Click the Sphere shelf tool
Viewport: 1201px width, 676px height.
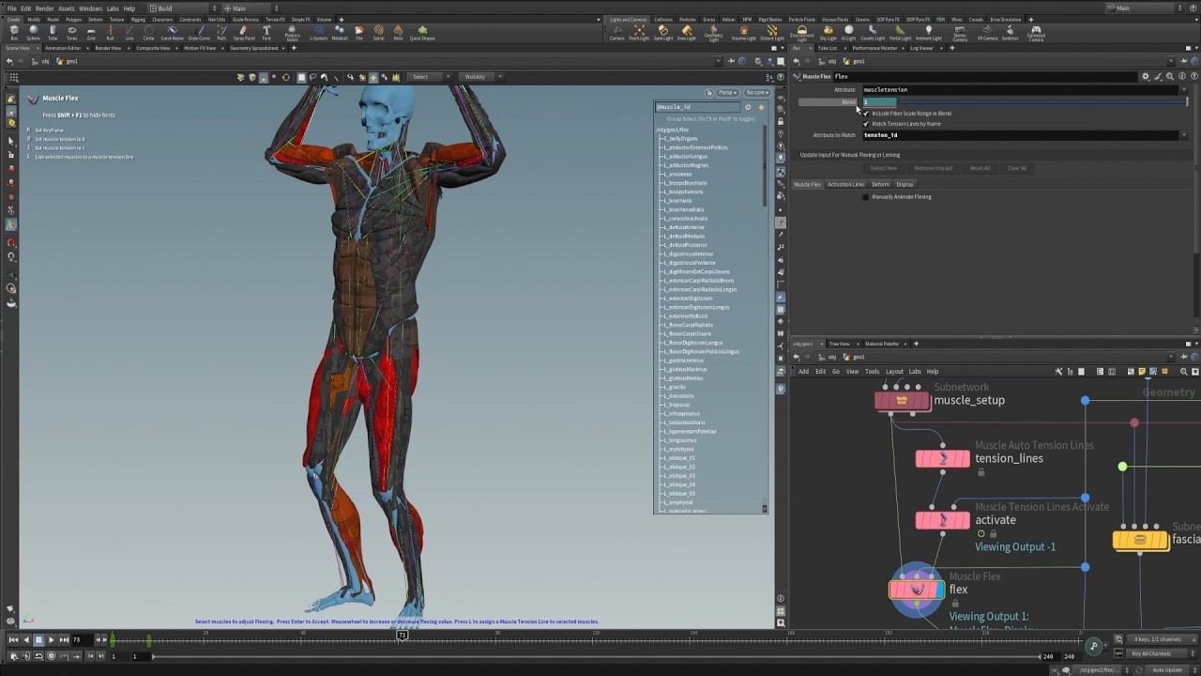click(33, 32)
